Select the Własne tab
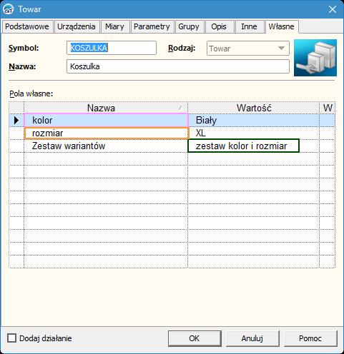Viewport: 344px width, 354px height. [x=282, y=26]
